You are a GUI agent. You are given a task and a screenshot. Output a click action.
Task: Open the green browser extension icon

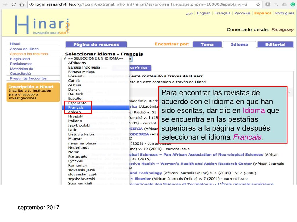tap(293, 5)
